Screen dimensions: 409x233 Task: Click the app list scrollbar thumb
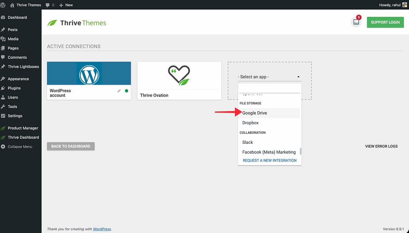click(x=300, y=151)
